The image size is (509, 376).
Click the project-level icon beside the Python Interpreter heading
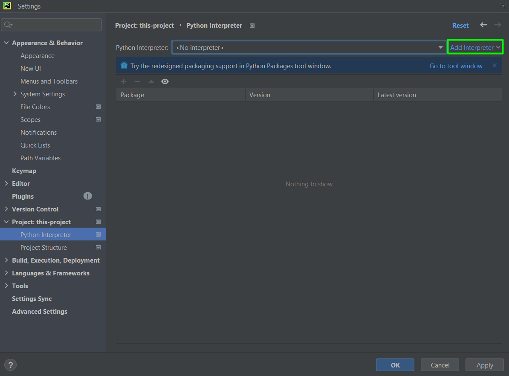coord(252,26)
